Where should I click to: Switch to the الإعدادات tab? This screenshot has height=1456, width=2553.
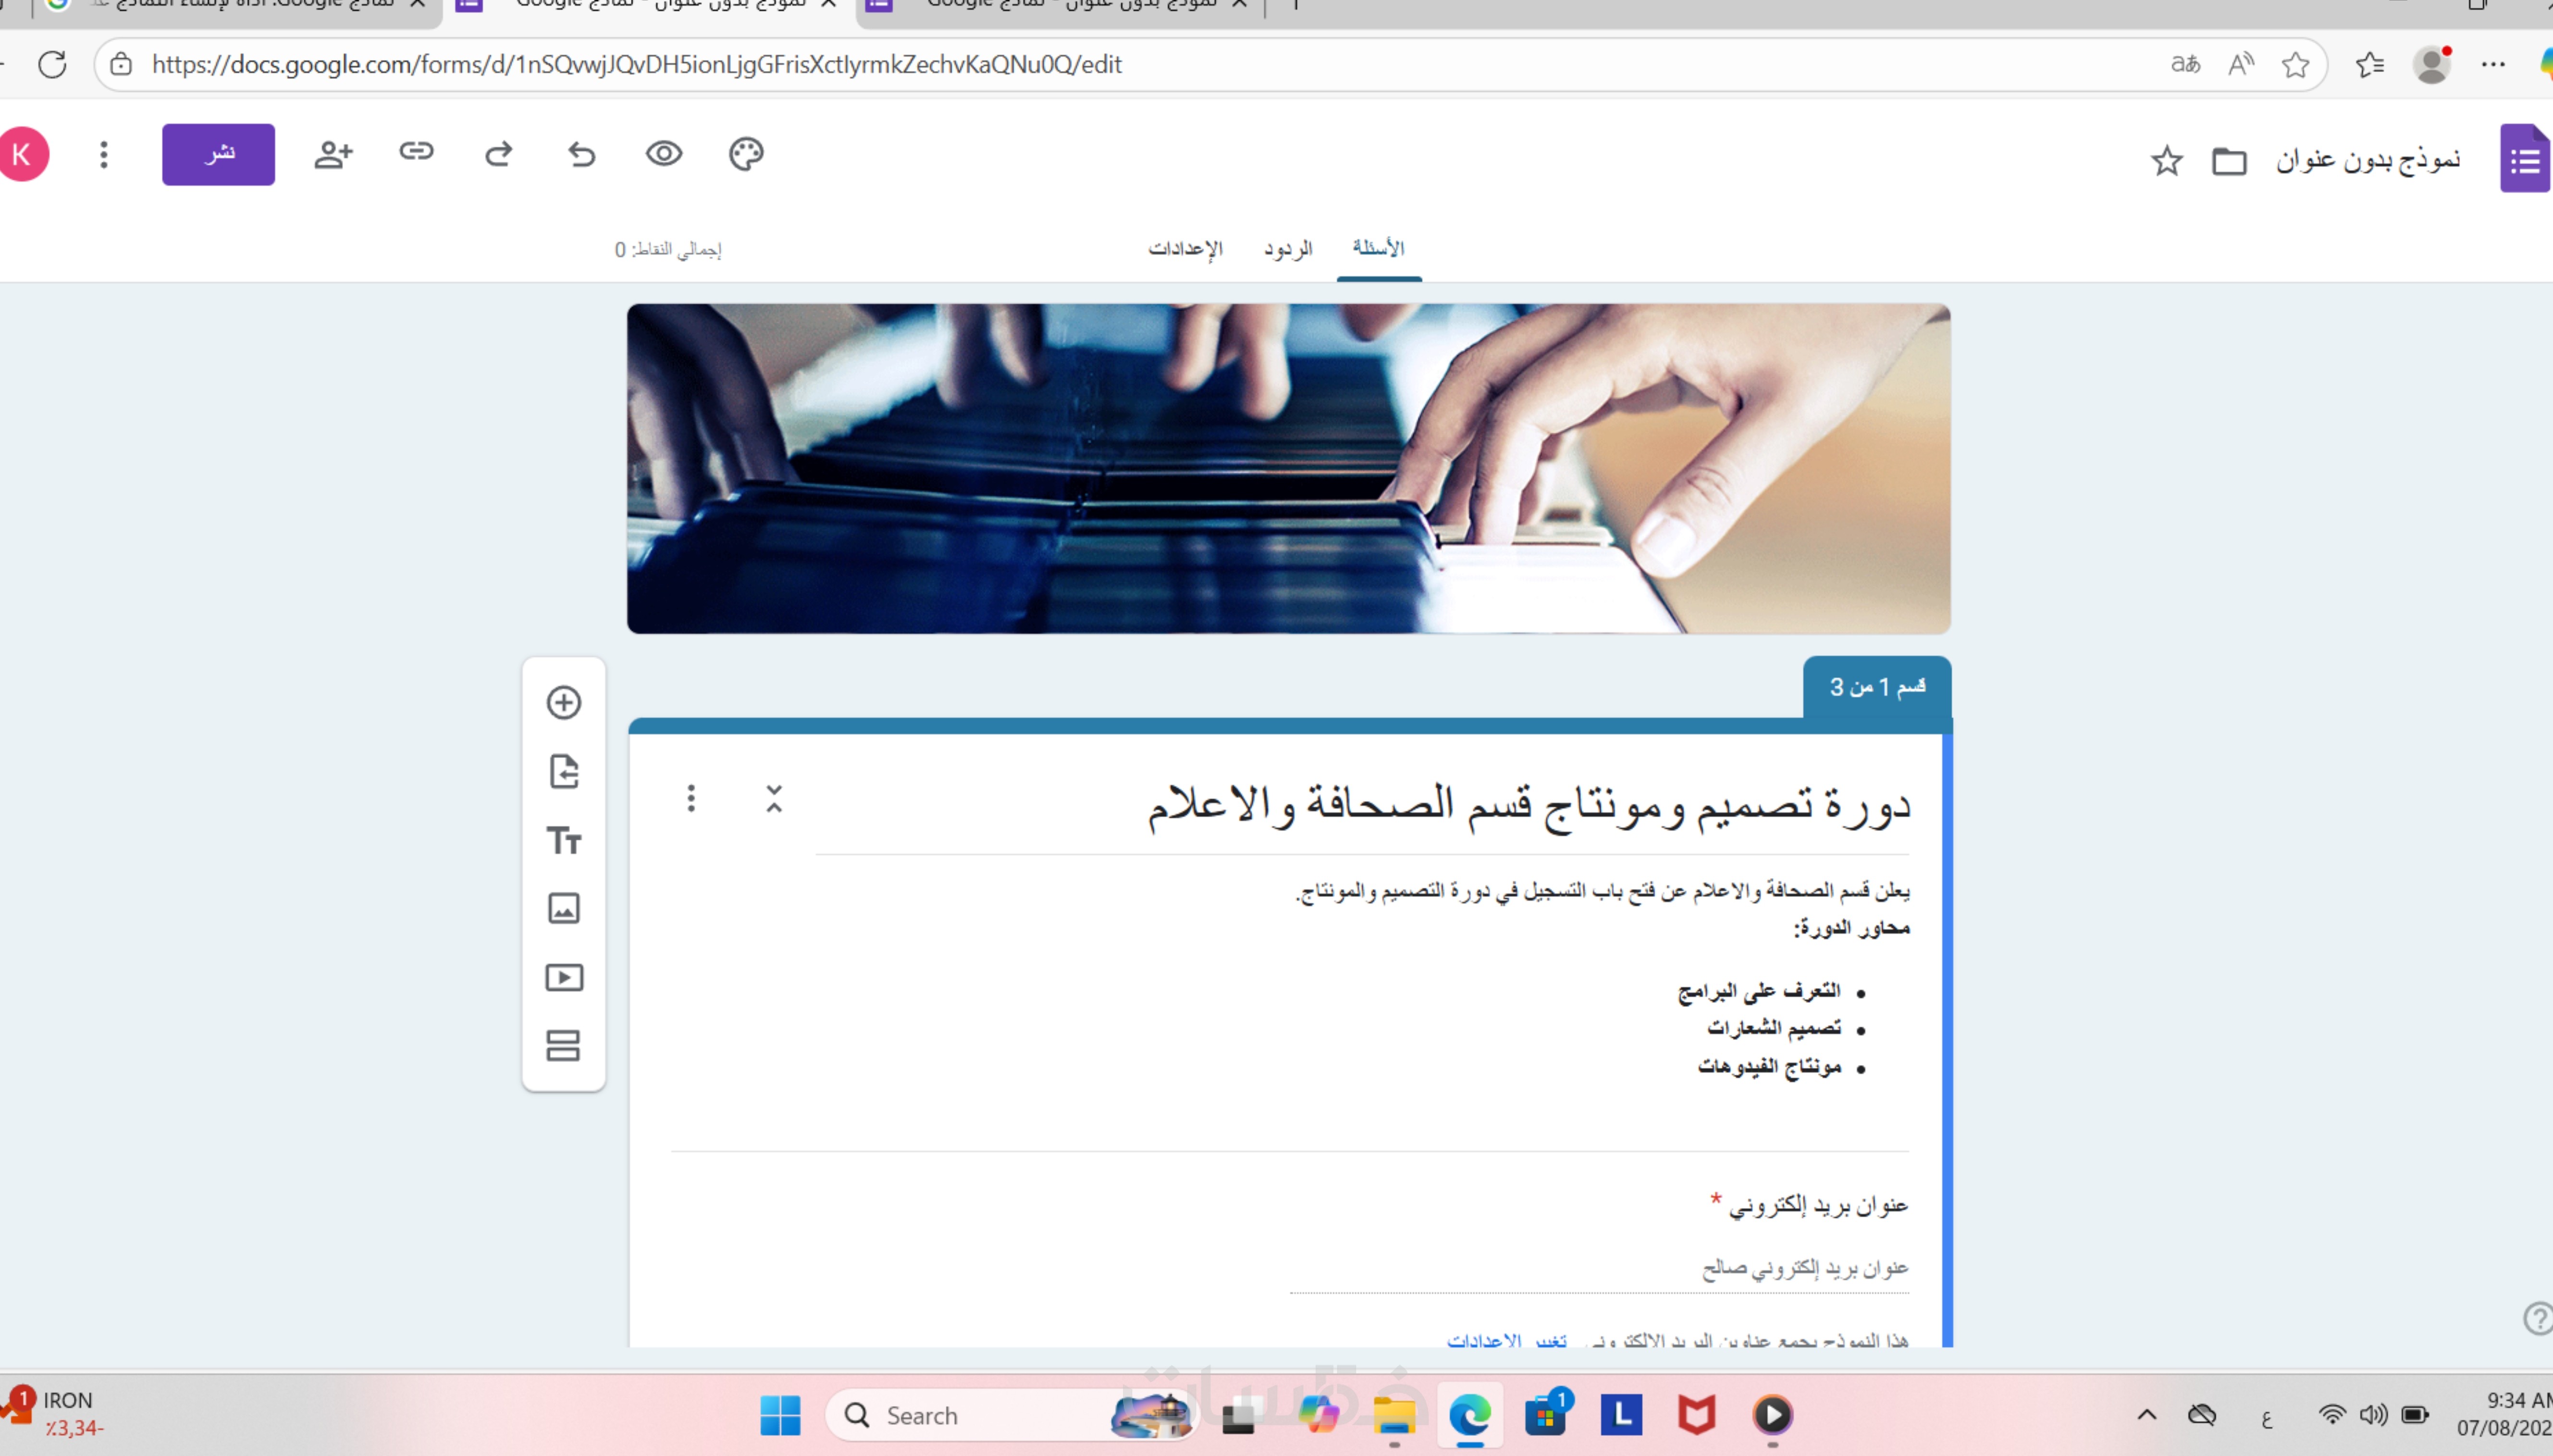(x=1185, y=248)
